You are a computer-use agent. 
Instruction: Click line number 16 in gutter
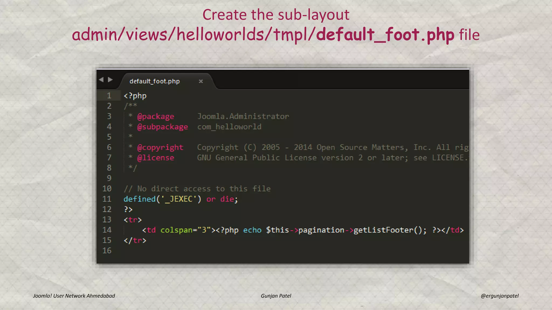(x=107, y=251)
